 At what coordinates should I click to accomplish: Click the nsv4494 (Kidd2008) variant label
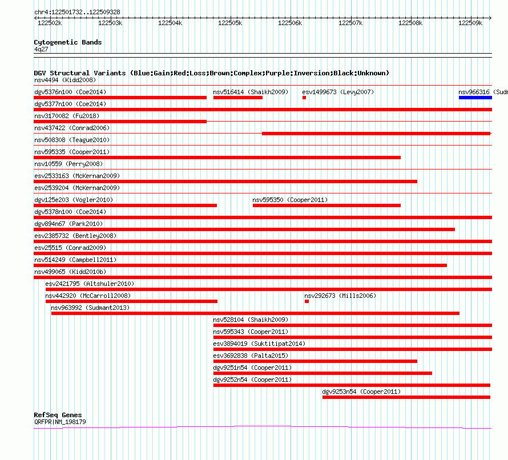click(65, 80)
